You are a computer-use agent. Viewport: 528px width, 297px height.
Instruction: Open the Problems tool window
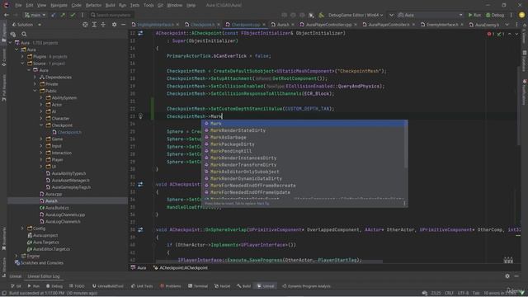171,286
